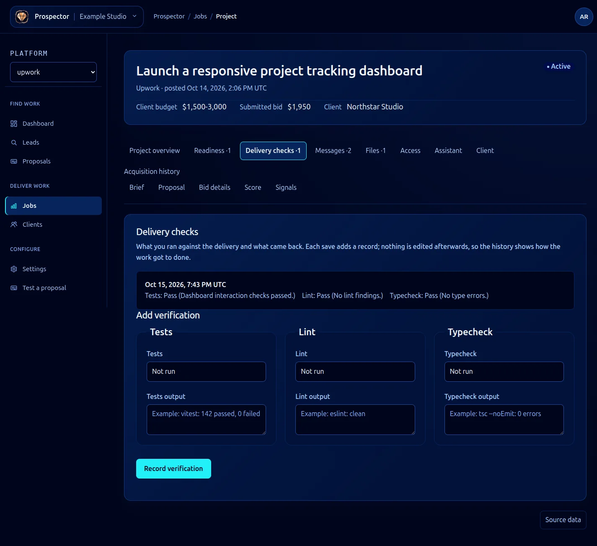The image size is (597, 546).
Task: Click the Prospector gem logo icon
Action: 22,17
